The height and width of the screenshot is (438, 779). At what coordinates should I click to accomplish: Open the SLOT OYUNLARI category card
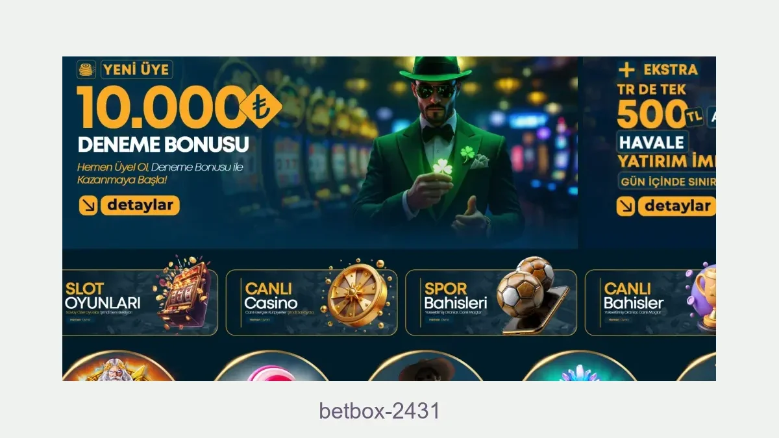pos(140,302)
